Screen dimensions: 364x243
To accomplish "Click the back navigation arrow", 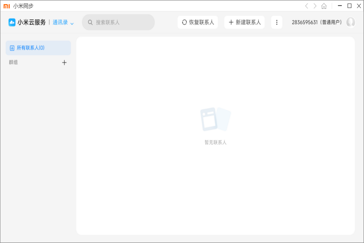I will tap(306, 5).
